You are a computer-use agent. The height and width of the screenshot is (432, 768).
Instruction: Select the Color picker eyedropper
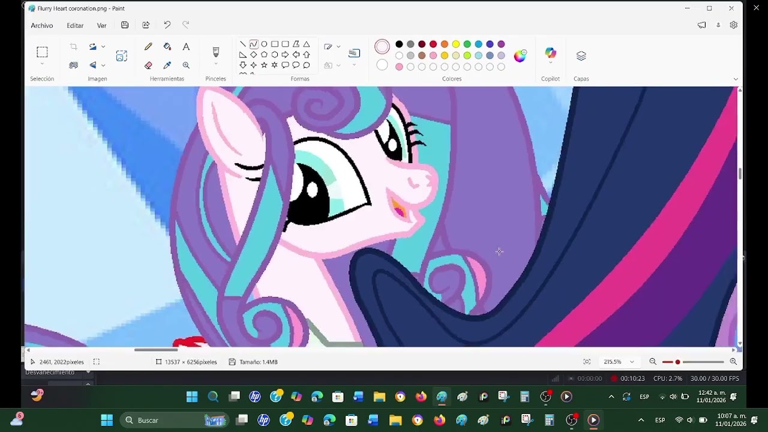pos(167,65)
